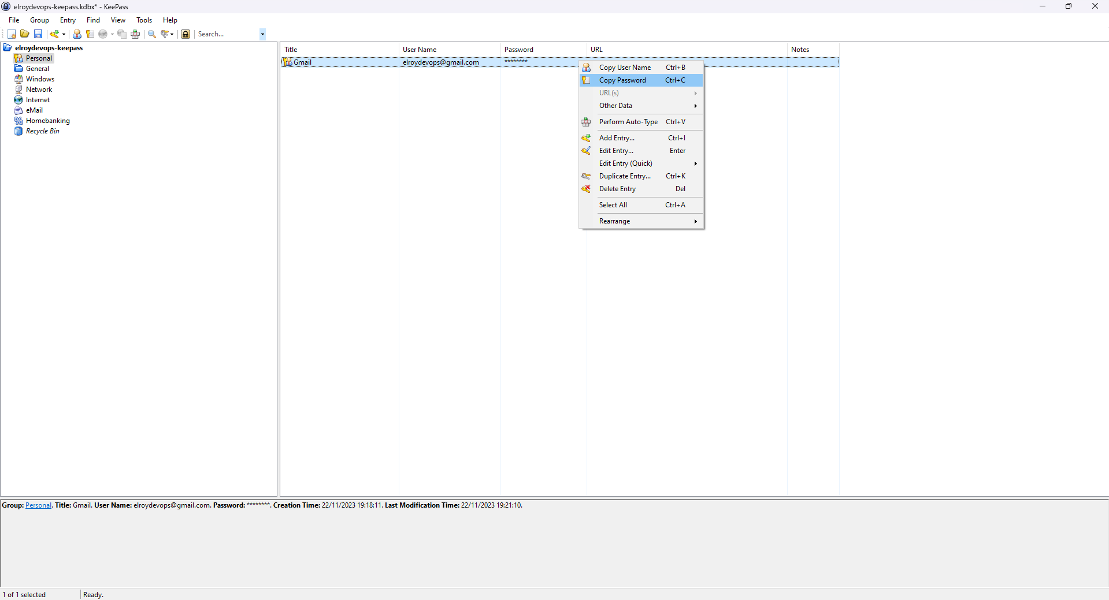Screen dimensions: 1109x600
Task: Sort by the URL column header
Action: tap(687, 50)
